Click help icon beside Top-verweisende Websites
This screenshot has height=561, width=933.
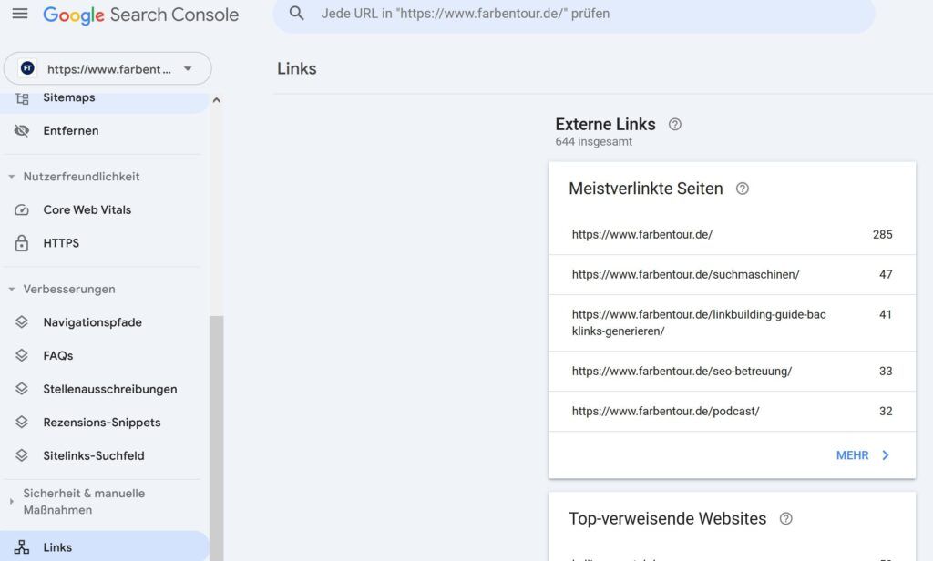click(785, 519)
